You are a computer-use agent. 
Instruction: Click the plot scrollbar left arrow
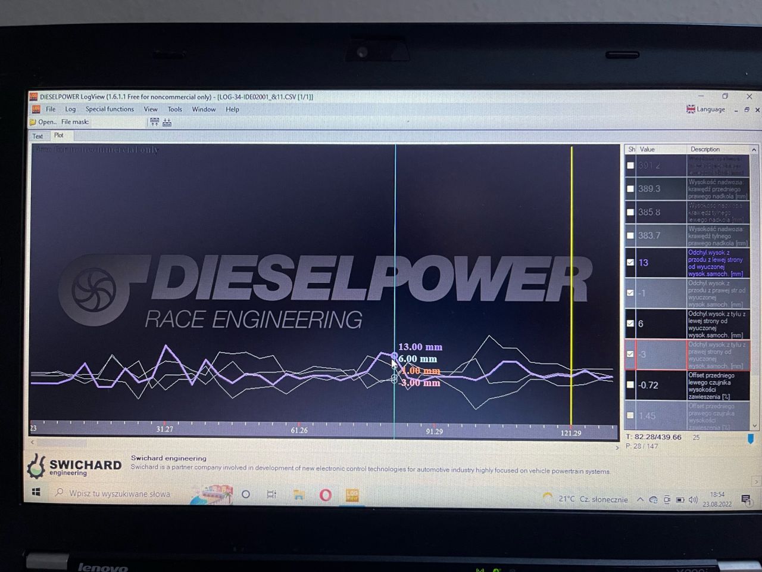[33, 443]
